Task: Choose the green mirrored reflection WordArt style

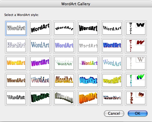Action: click(64, 63)
